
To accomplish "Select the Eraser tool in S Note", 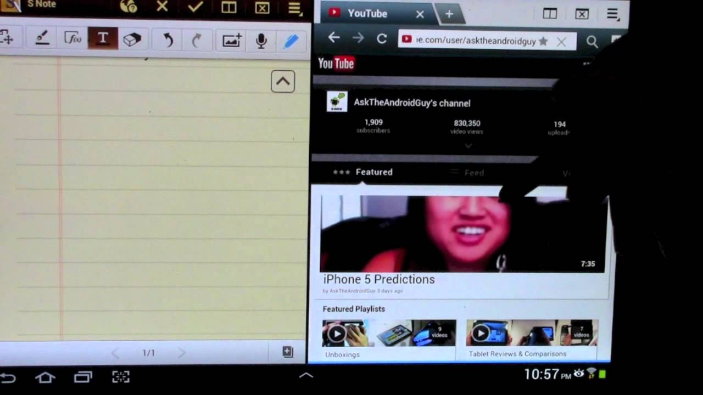I will [x=132, y=39].
